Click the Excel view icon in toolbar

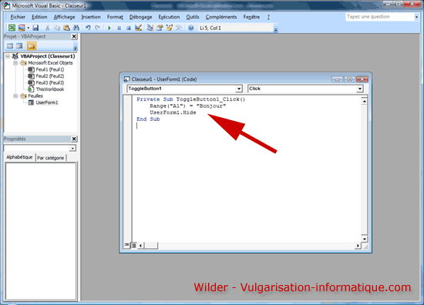point(12,28)
